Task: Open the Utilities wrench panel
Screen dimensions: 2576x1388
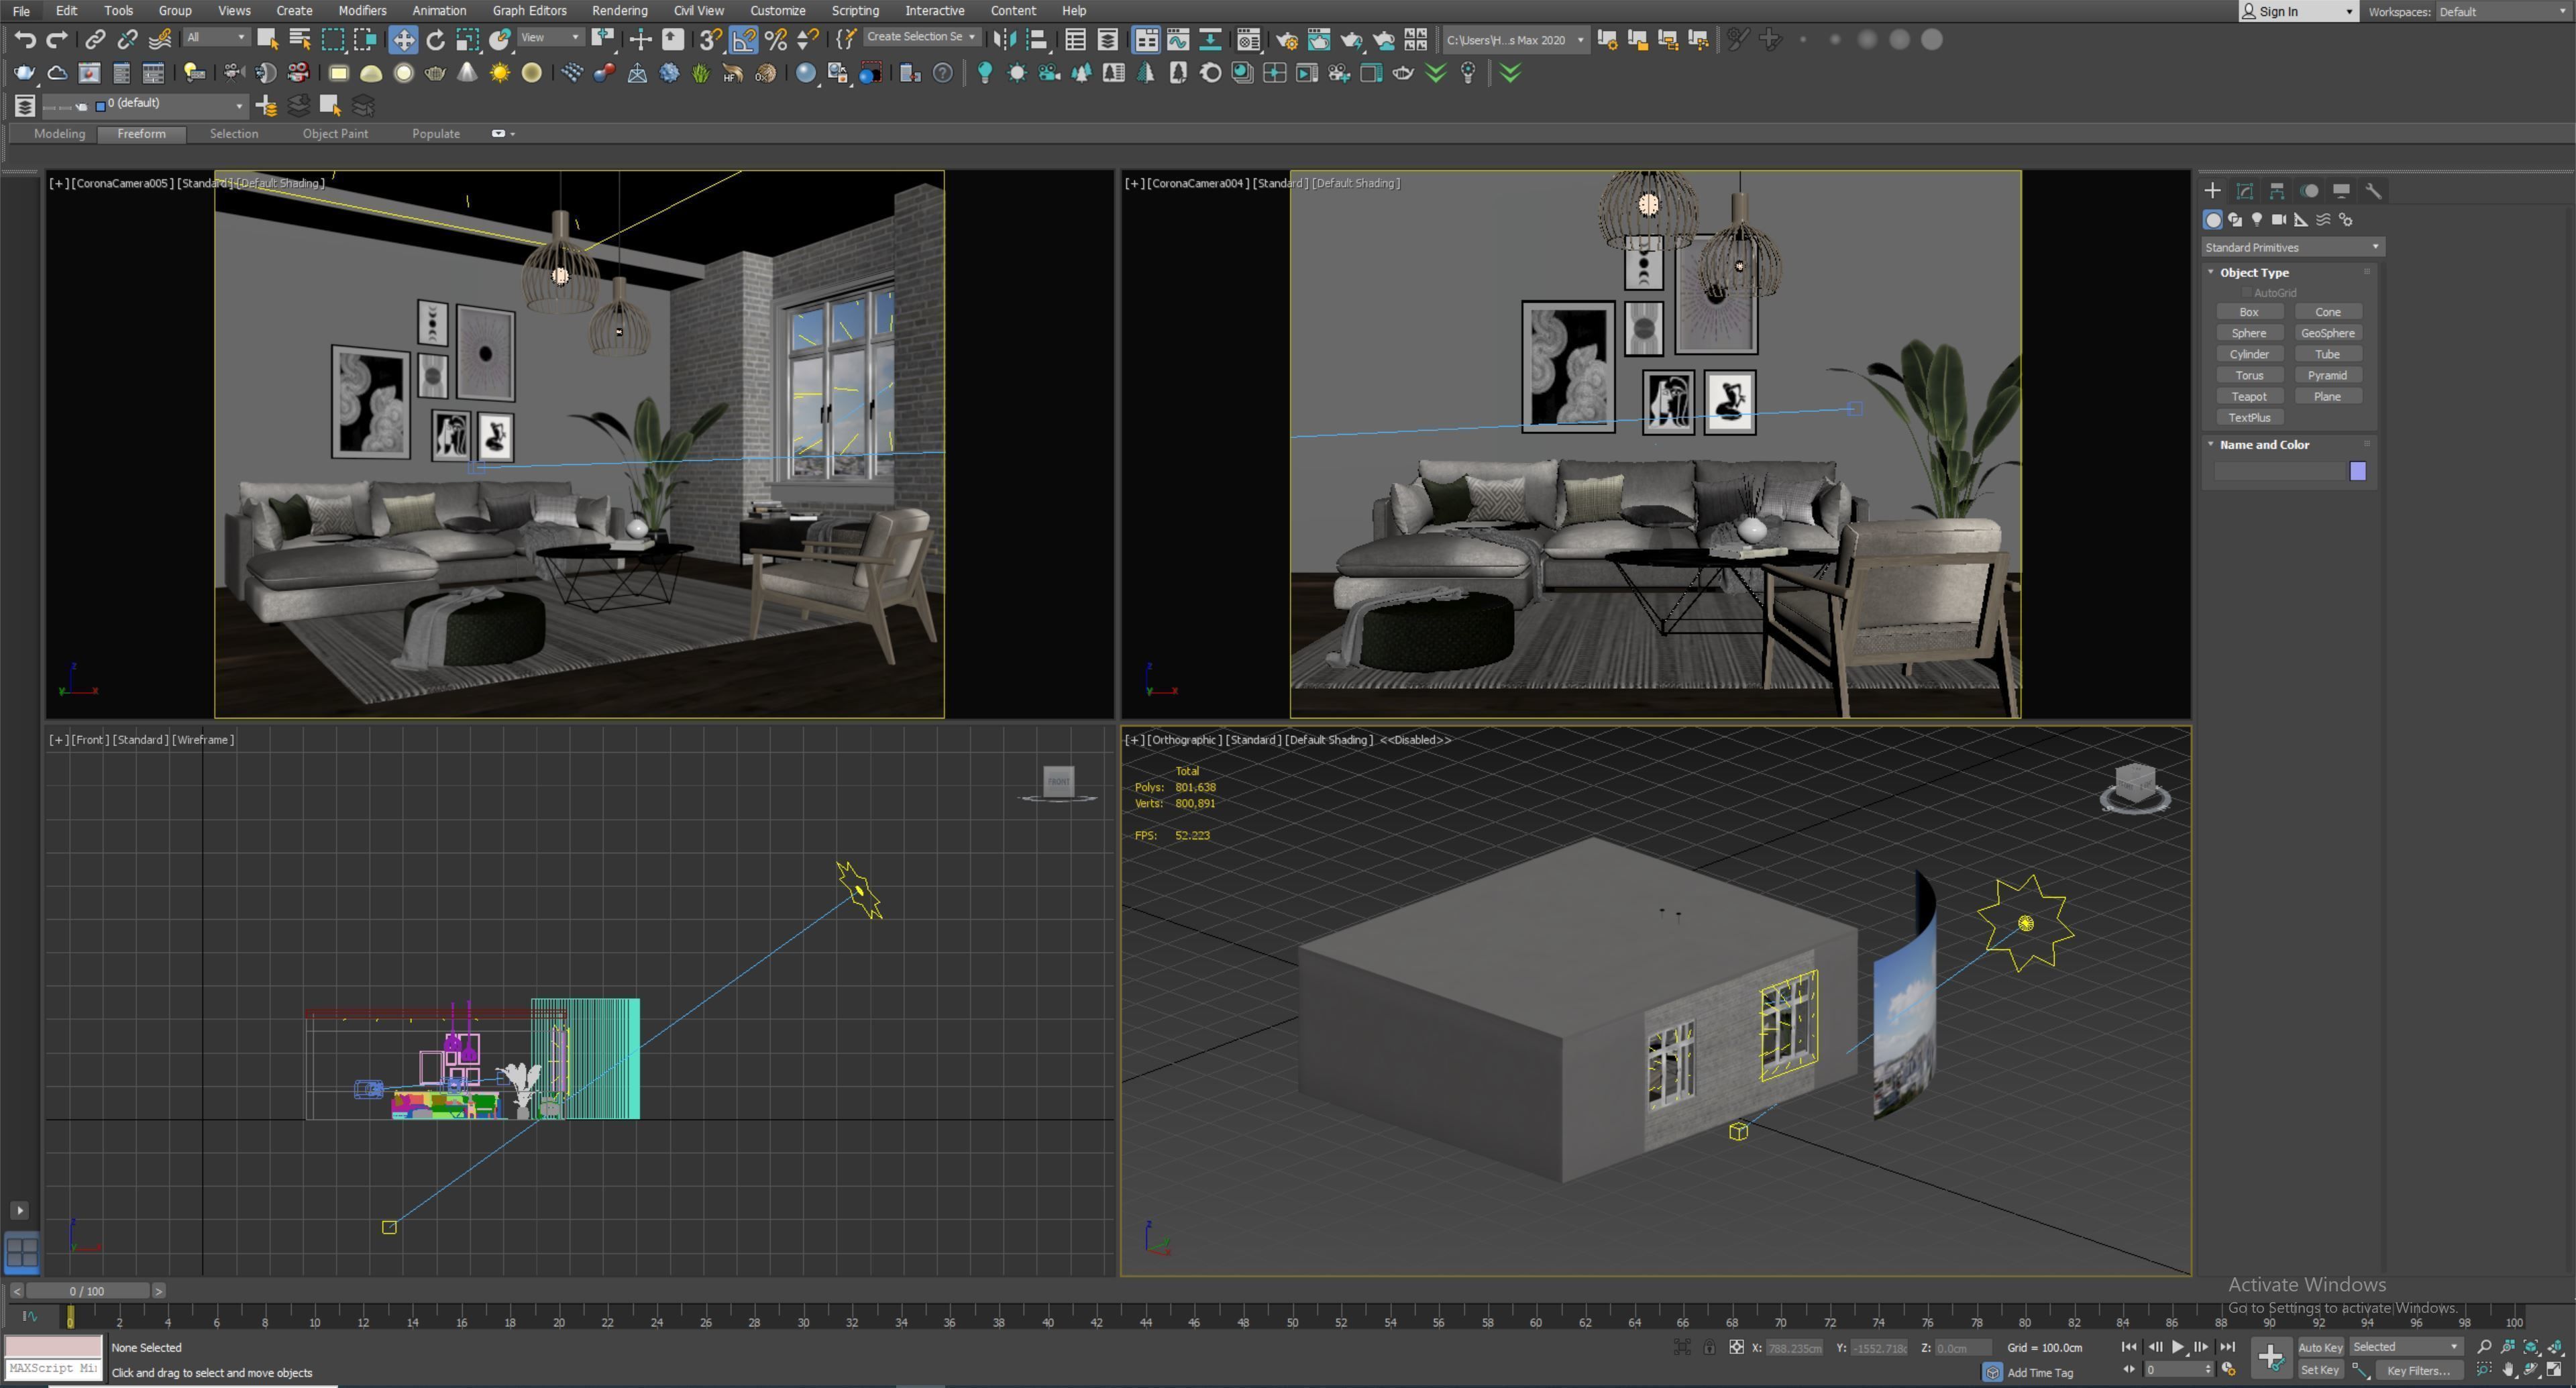Action: tap(2374, 191)
